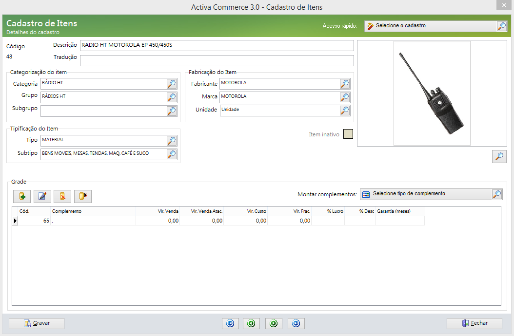The image size is (514, 336).
Task: Go to the previous record
Action: click(251, 323)
